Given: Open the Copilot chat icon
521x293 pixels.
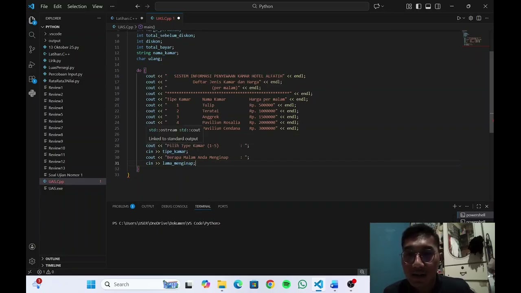Looking at the screenshot, I should pyautogui.click(x=377, y=6).
